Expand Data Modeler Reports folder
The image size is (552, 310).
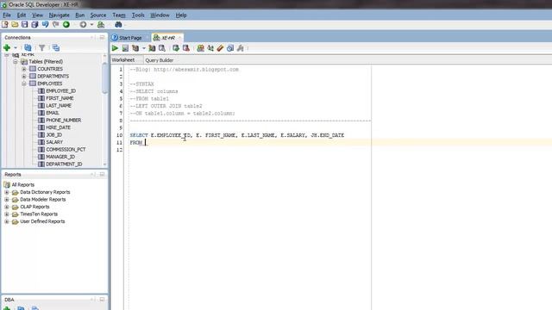click(6, 200)
